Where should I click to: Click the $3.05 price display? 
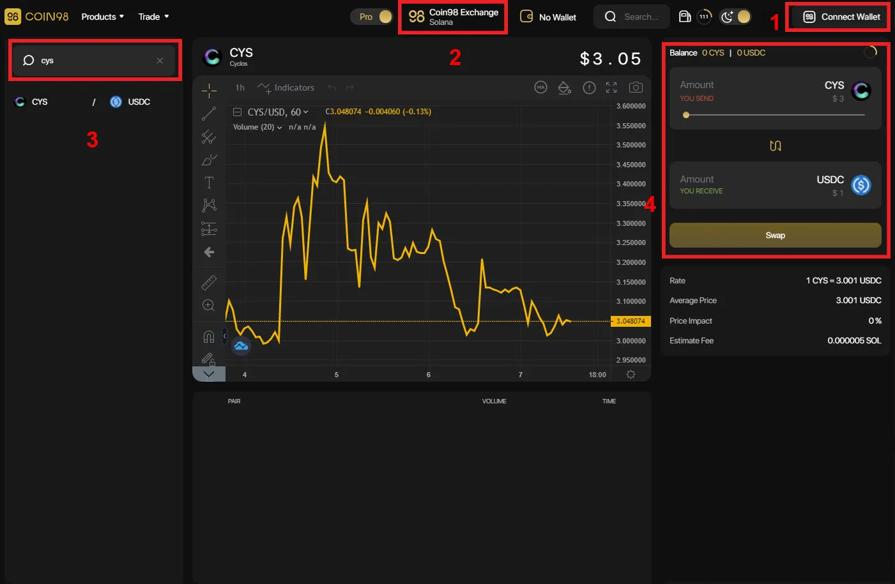(610, 59)
